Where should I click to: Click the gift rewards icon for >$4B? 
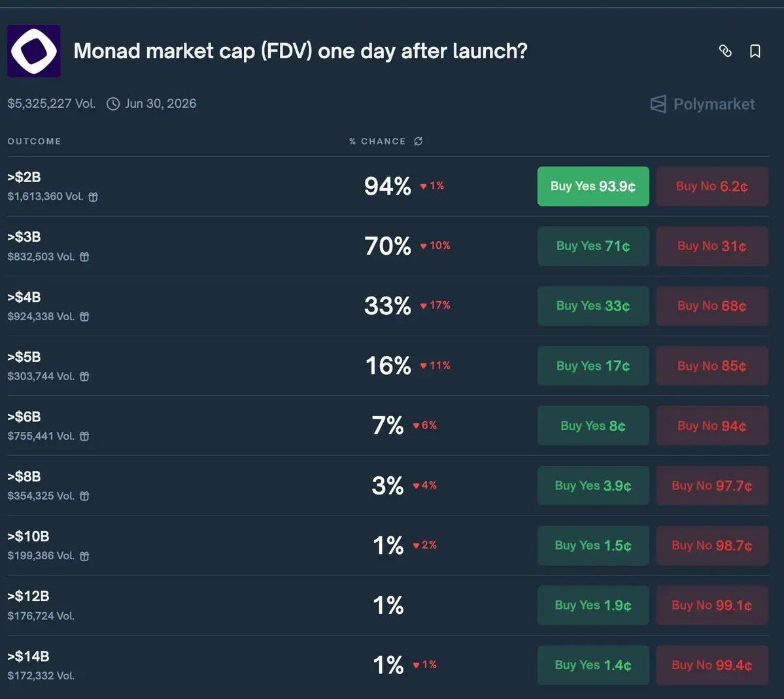point(84,317)
